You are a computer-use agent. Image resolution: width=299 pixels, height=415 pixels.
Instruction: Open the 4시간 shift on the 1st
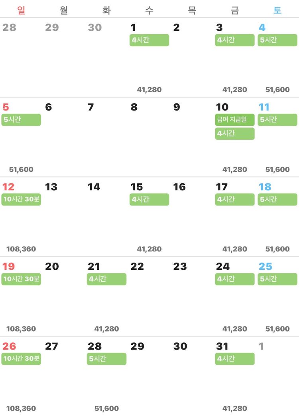[x=149, y=40]
